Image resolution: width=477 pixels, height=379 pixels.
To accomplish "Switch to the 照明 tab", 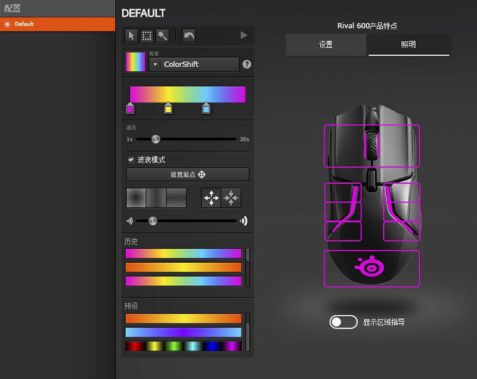I will (x=408, y=45).
